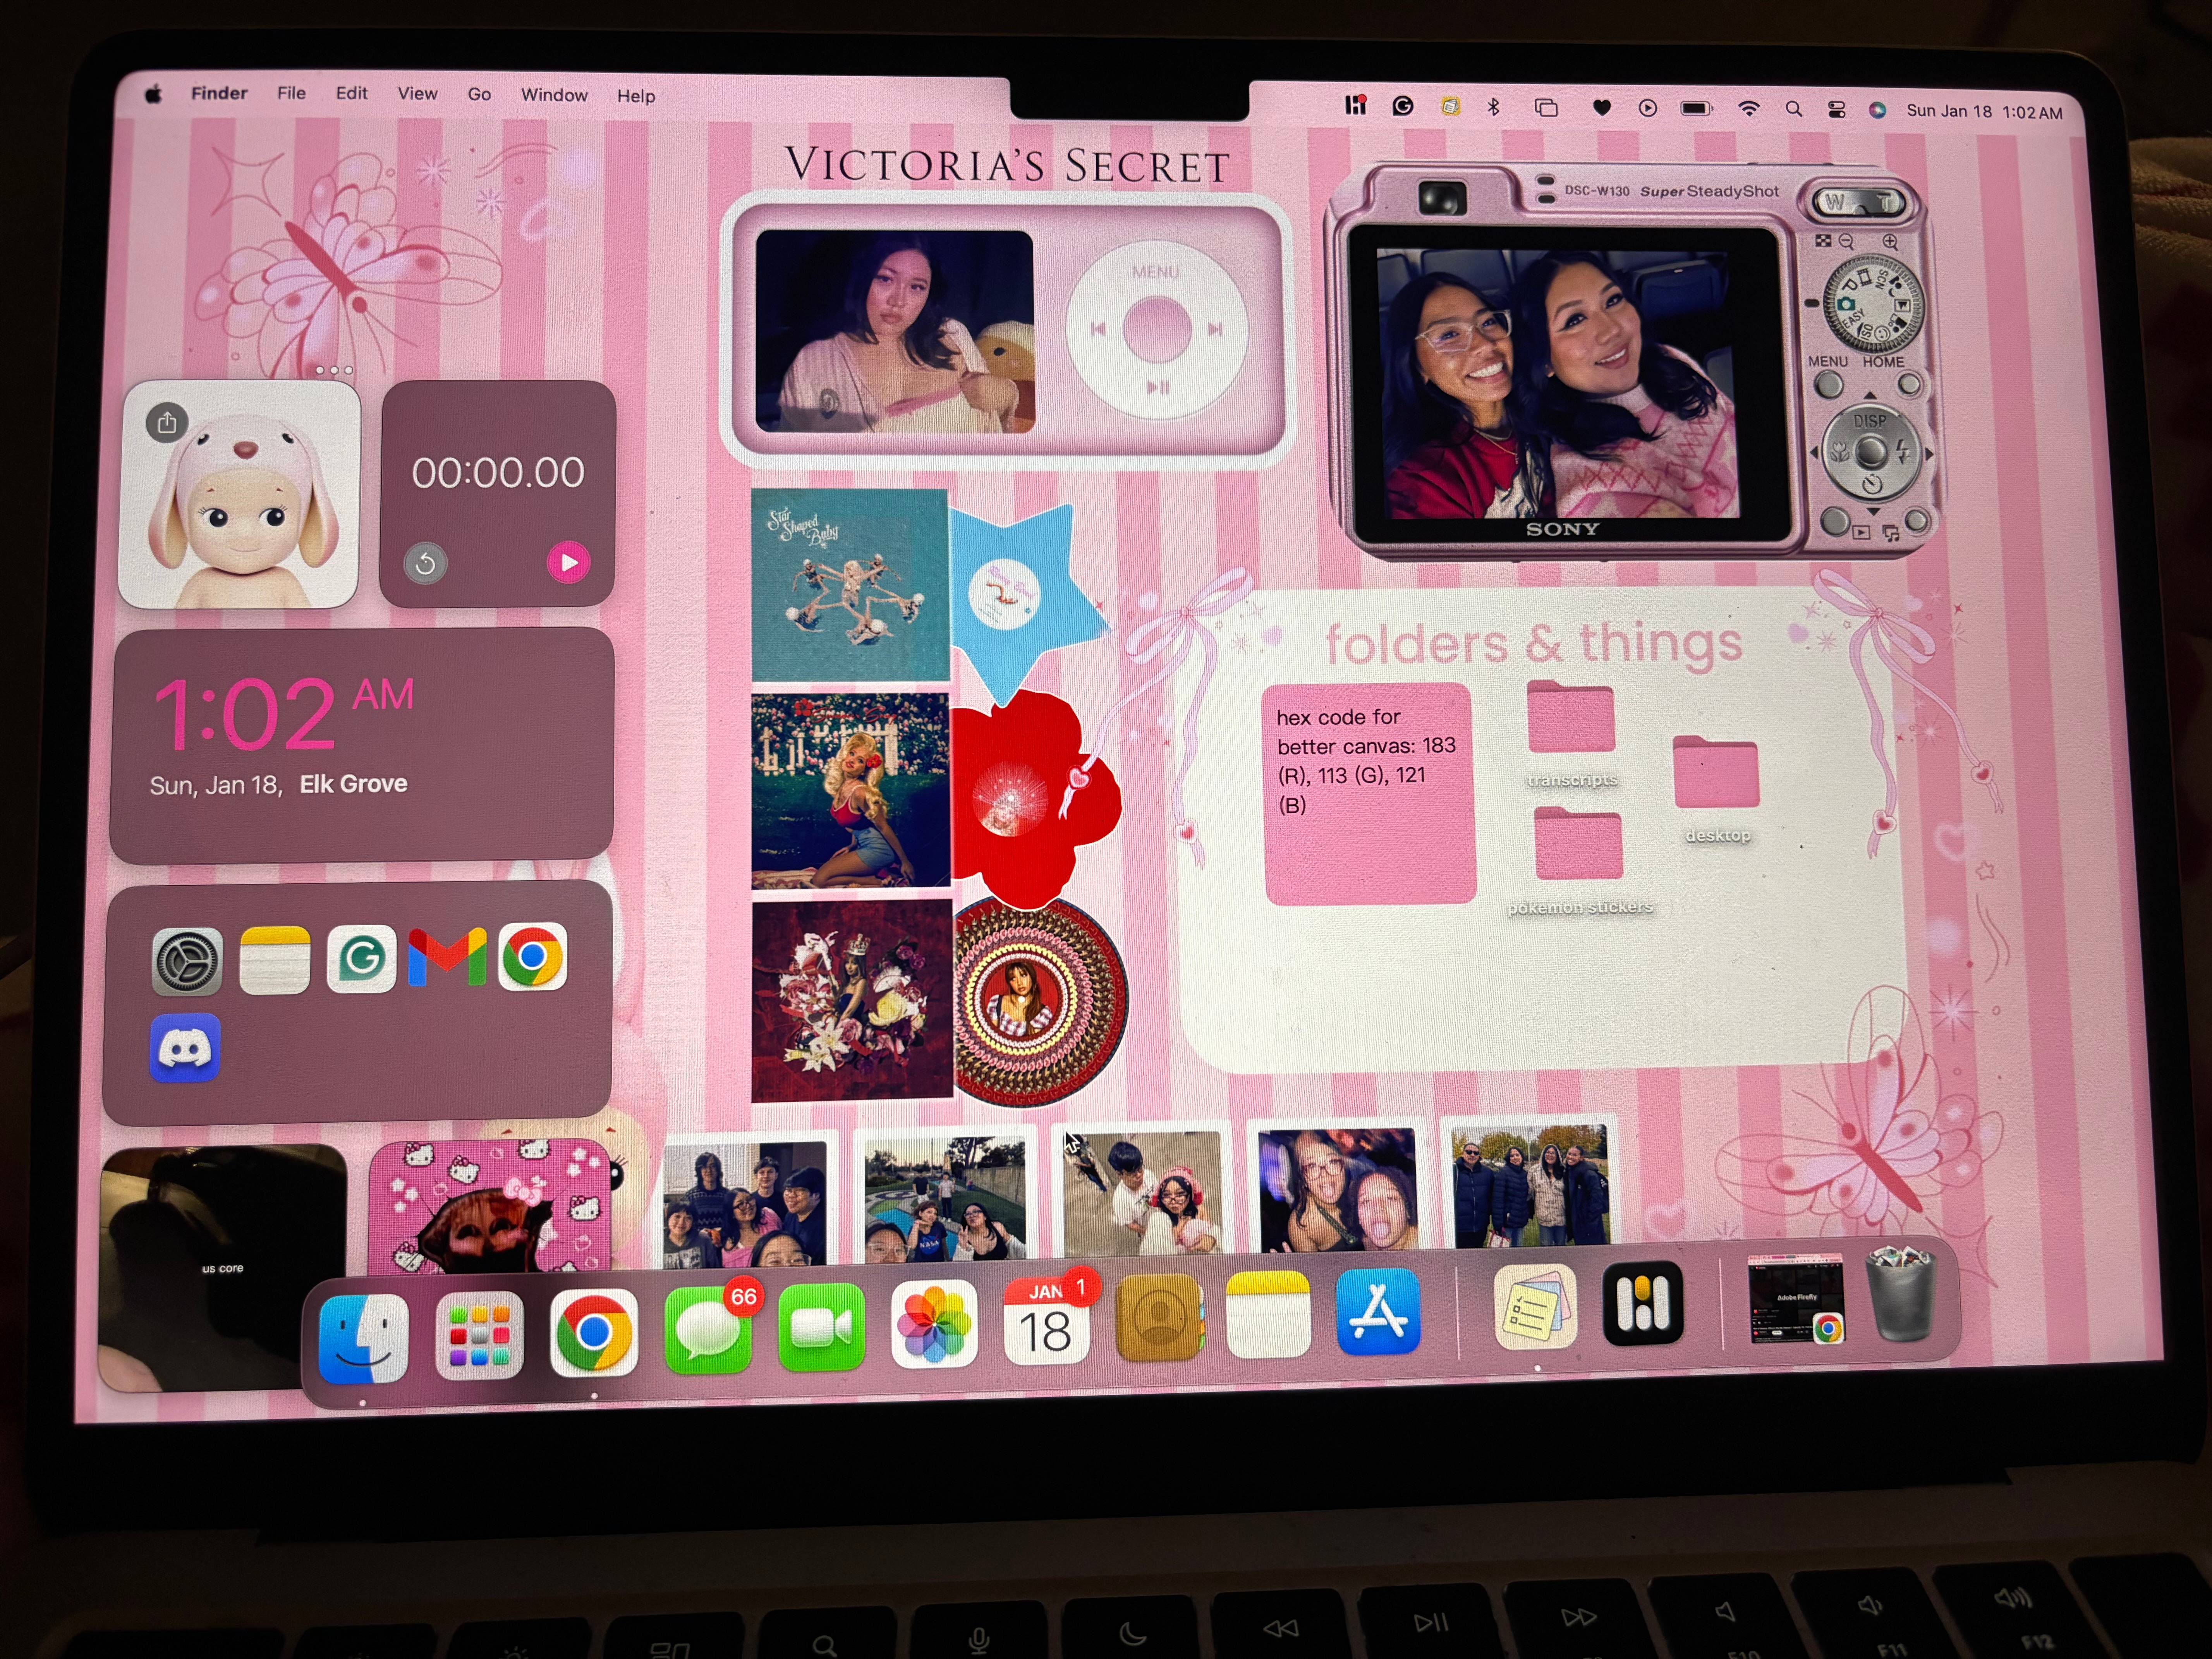Share the Sonny Angel photo widget

[167, 422]
